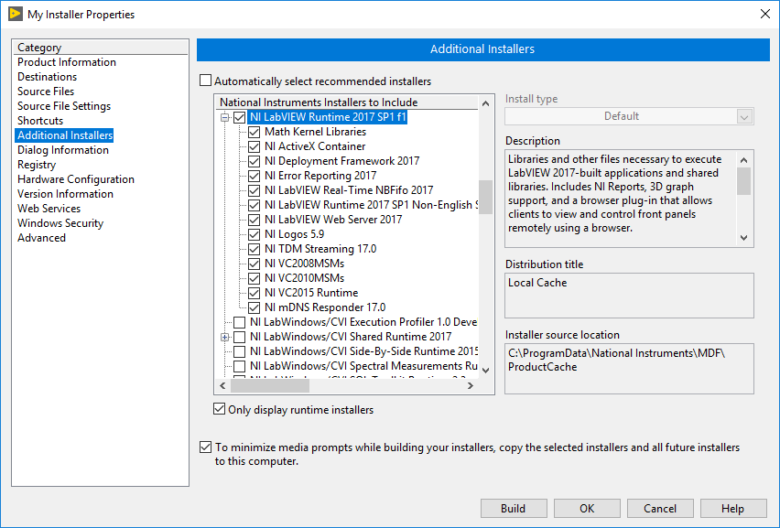Open Version Information category
The height and width of the screenshot is (528, 780).
click(66, 194)
